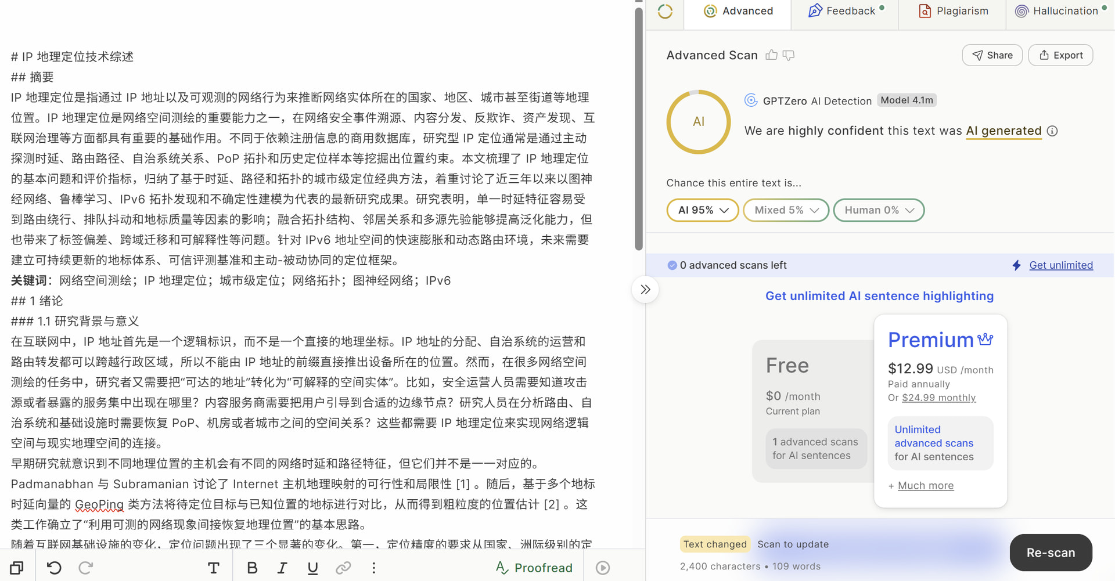Click the play audio button
The height and width of the screenshot is (581, 1115).
point(603,568)
